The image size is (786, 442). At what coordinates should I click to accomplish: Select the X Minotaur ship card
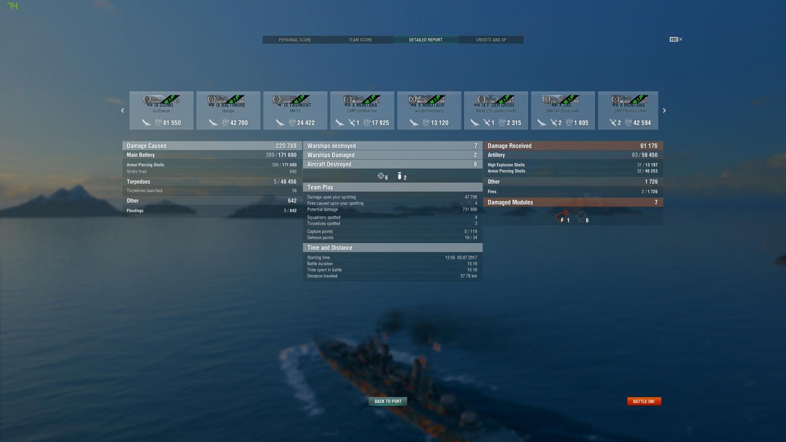click(x=429, y=110)
